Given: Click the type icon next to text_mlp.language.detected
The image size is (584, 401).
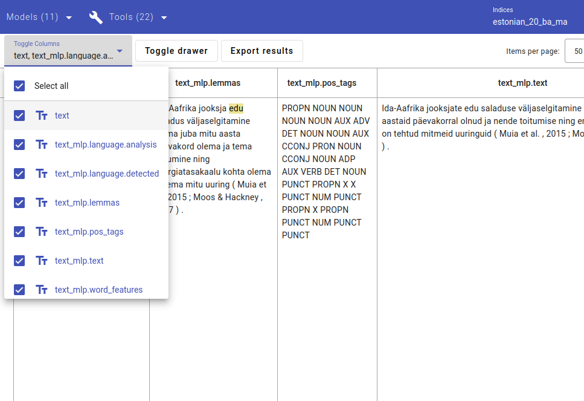Looking at the screenshot, I should pos(41,174).
